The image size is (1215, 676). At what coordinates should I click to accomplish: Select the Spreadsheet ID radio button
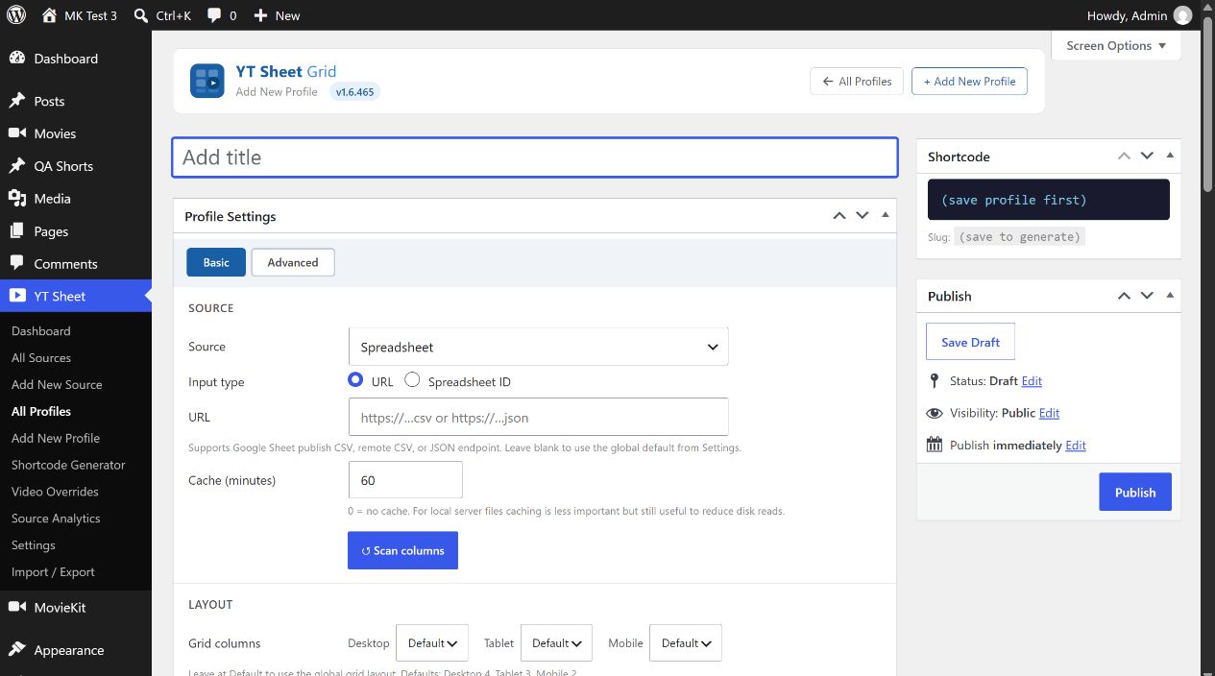pyautogui.click(x=412, y=380)
